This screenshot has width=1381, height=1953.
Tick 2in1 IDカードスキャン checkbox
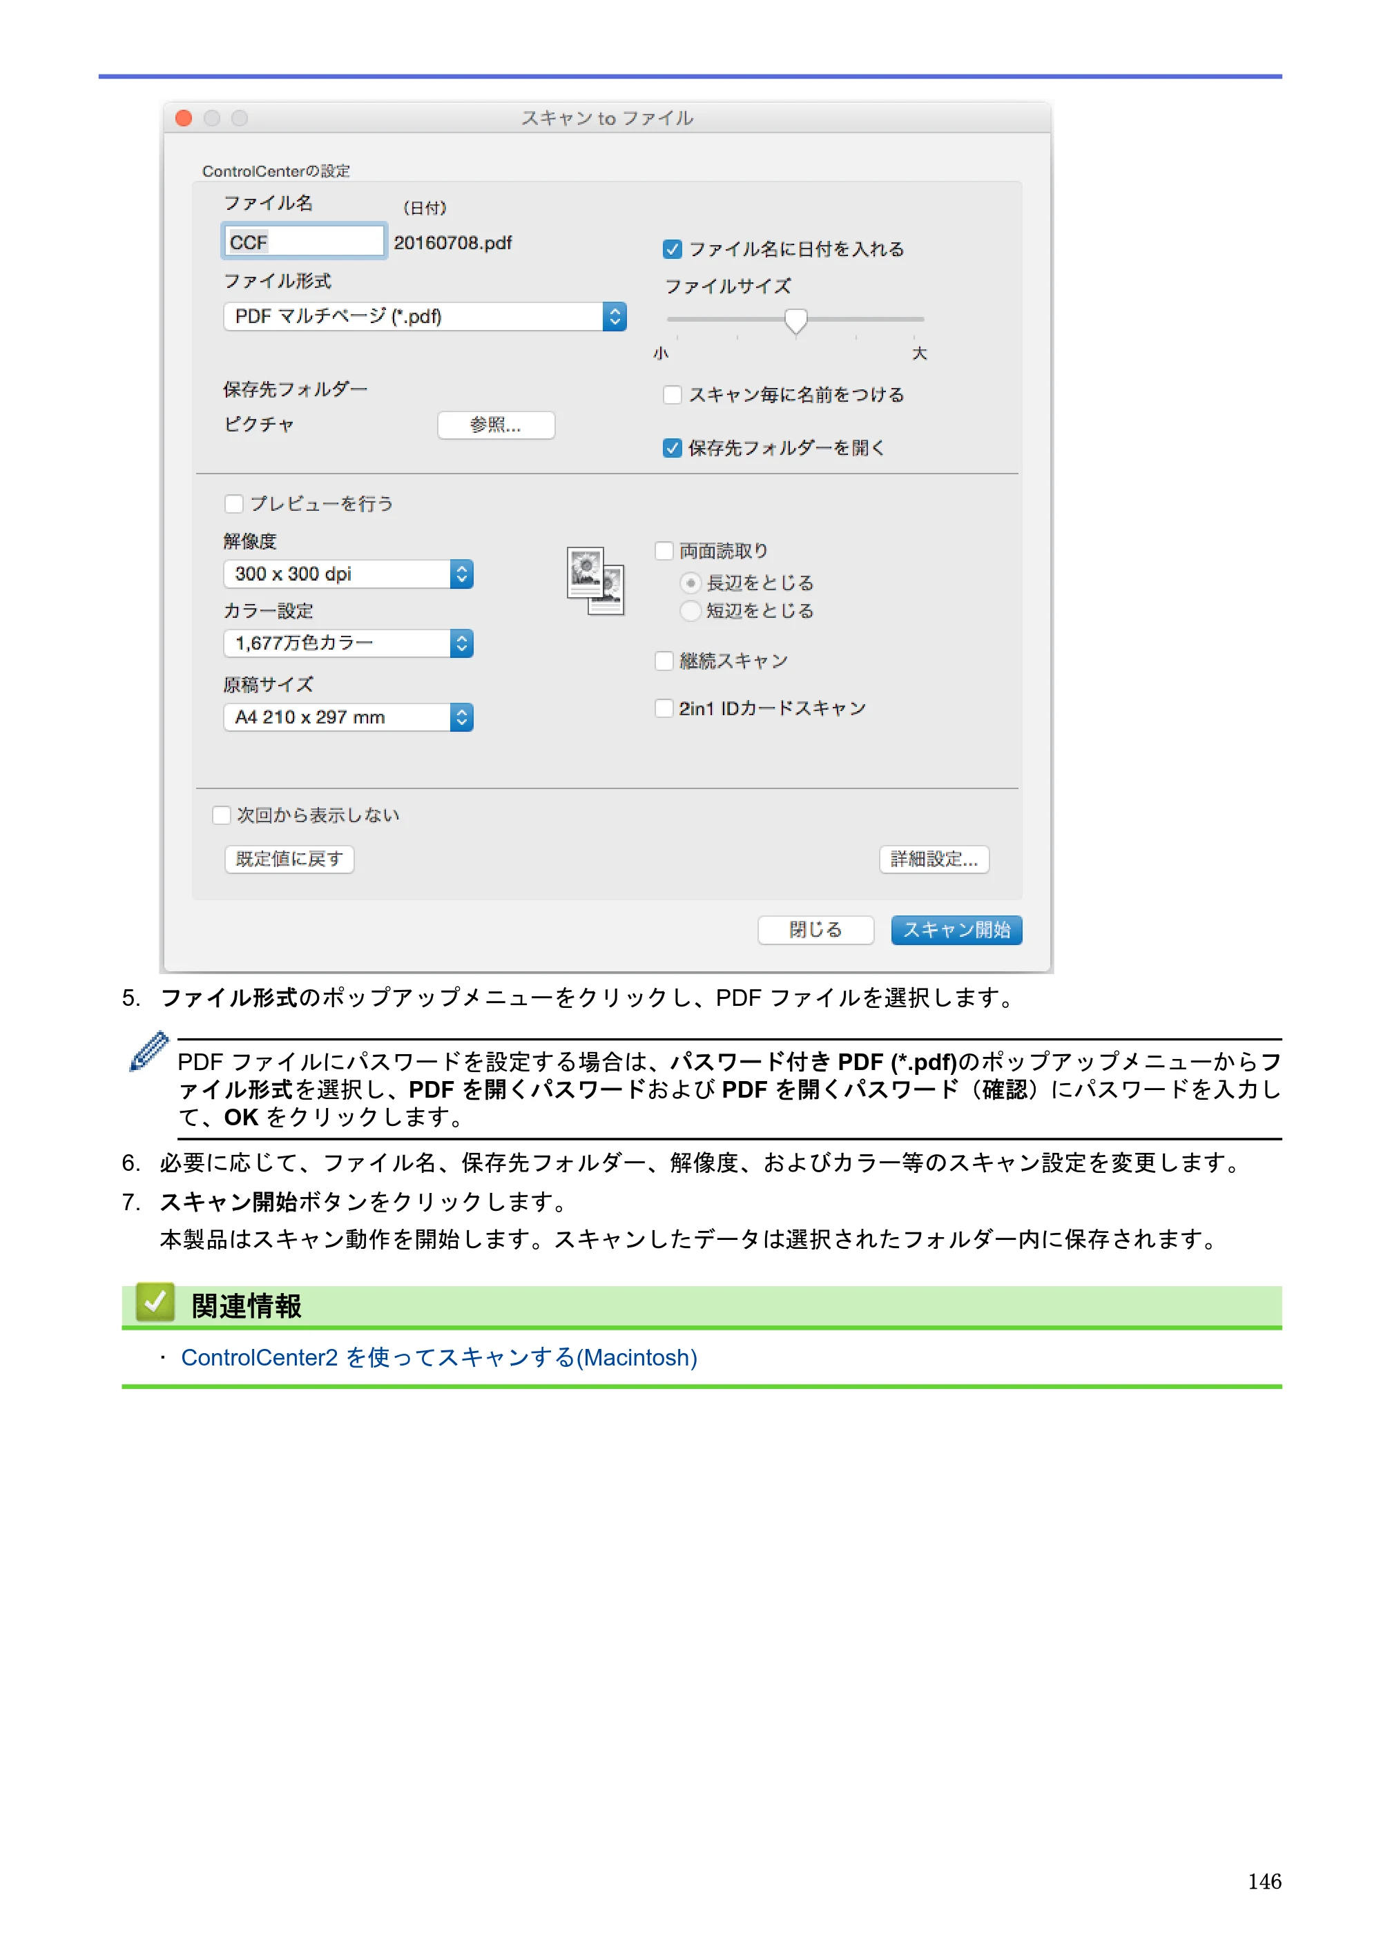click(x=664, y=708)
